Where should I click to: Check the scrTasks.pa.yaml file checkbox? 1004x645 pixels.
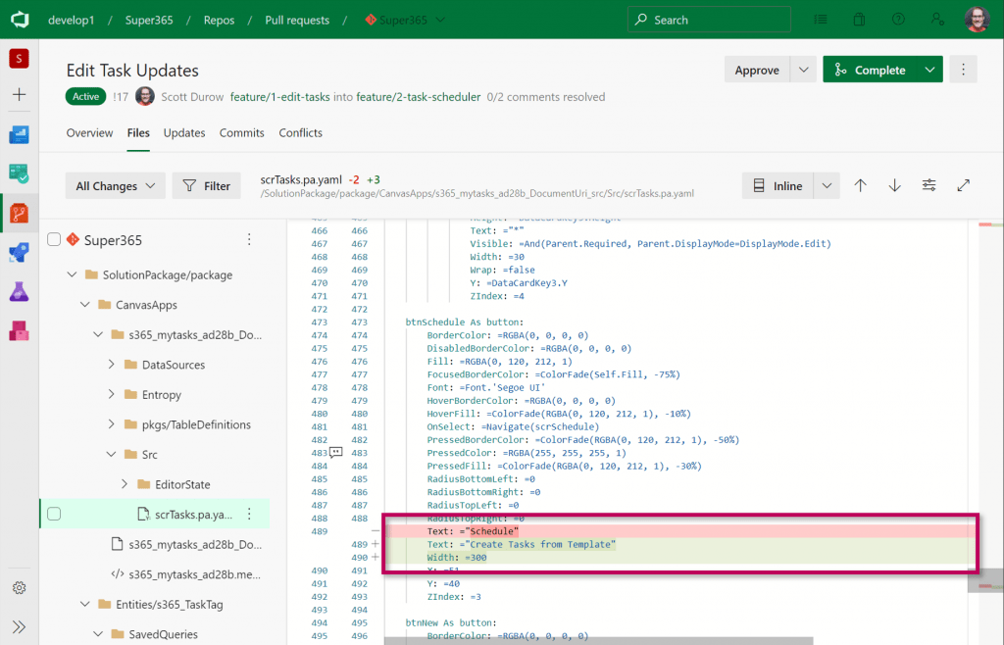54,514
